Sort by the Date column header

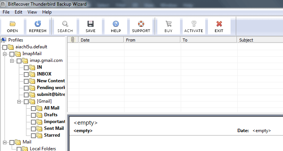(x=101, y=40)
